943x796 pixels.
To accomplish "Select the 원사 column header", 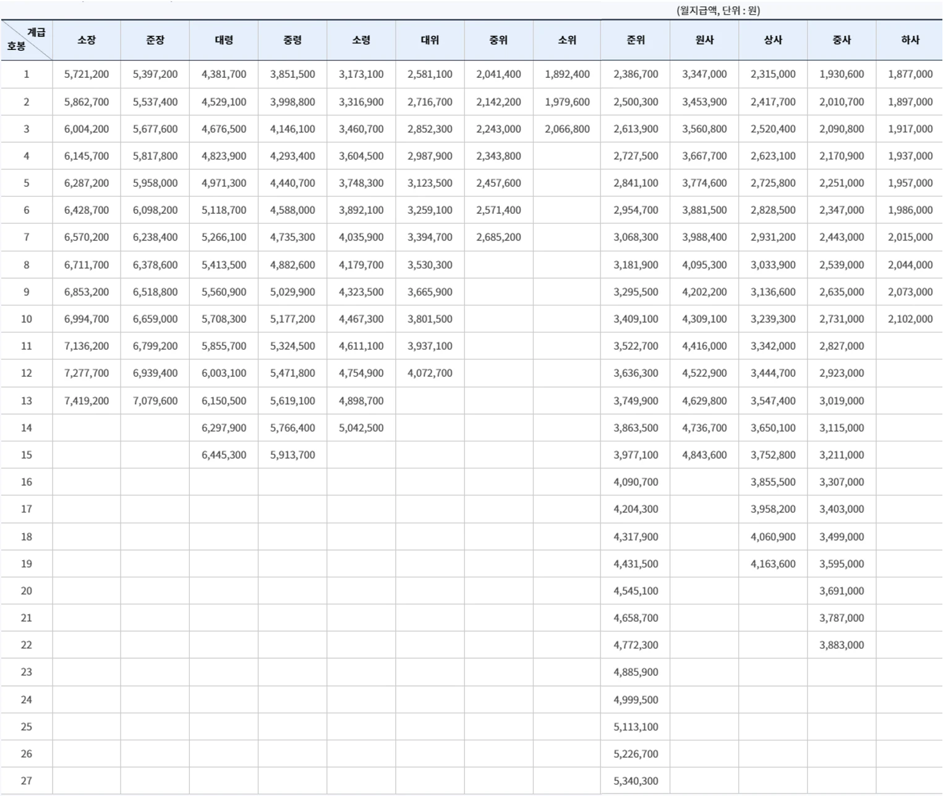I will point(704,40).
